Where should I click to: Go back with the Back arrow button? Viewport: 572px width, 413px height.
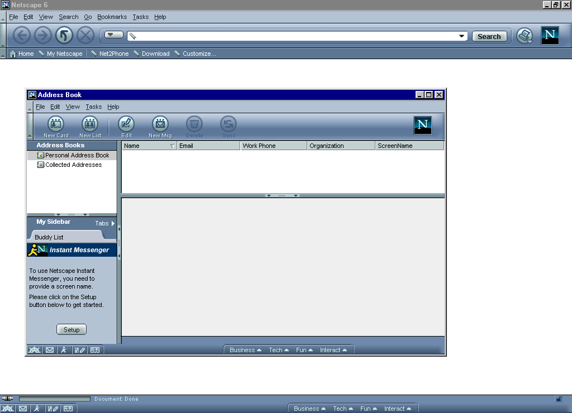click(22, 36)
